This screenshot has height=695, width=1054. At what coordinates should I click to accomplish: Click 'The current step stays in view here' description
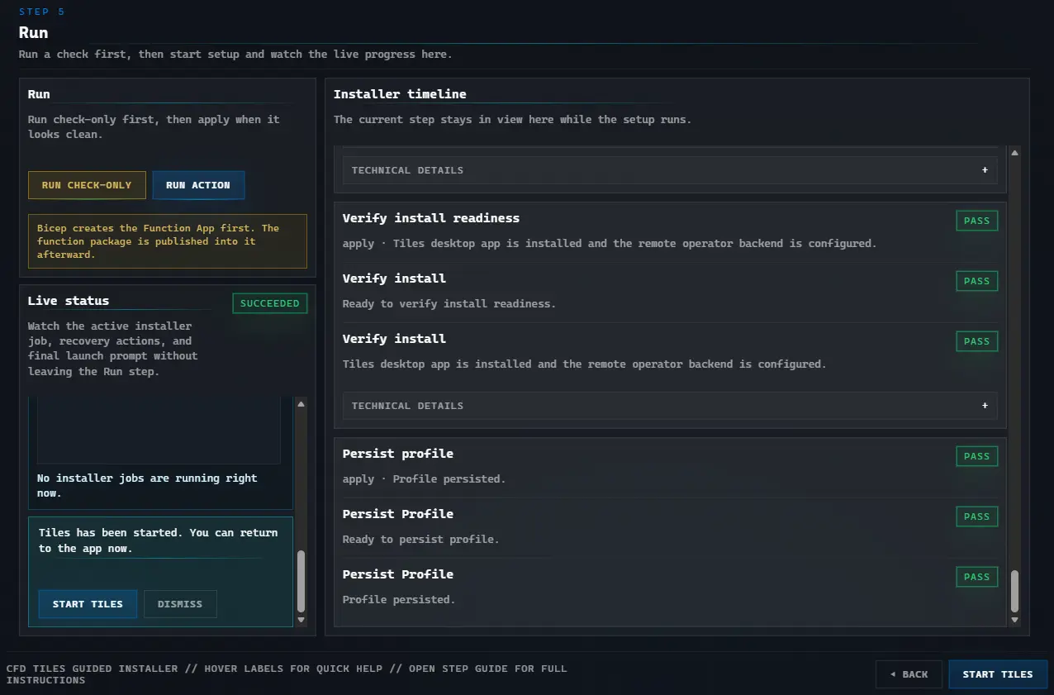tap(513, 119)
